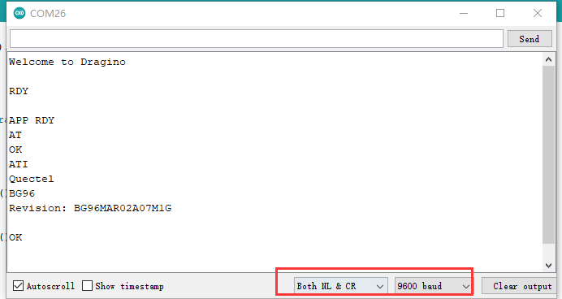Click the 'Quectel' output line
The width and height of the screenshot is (562, 299).
pyautogui.click(x=32, y=179)
